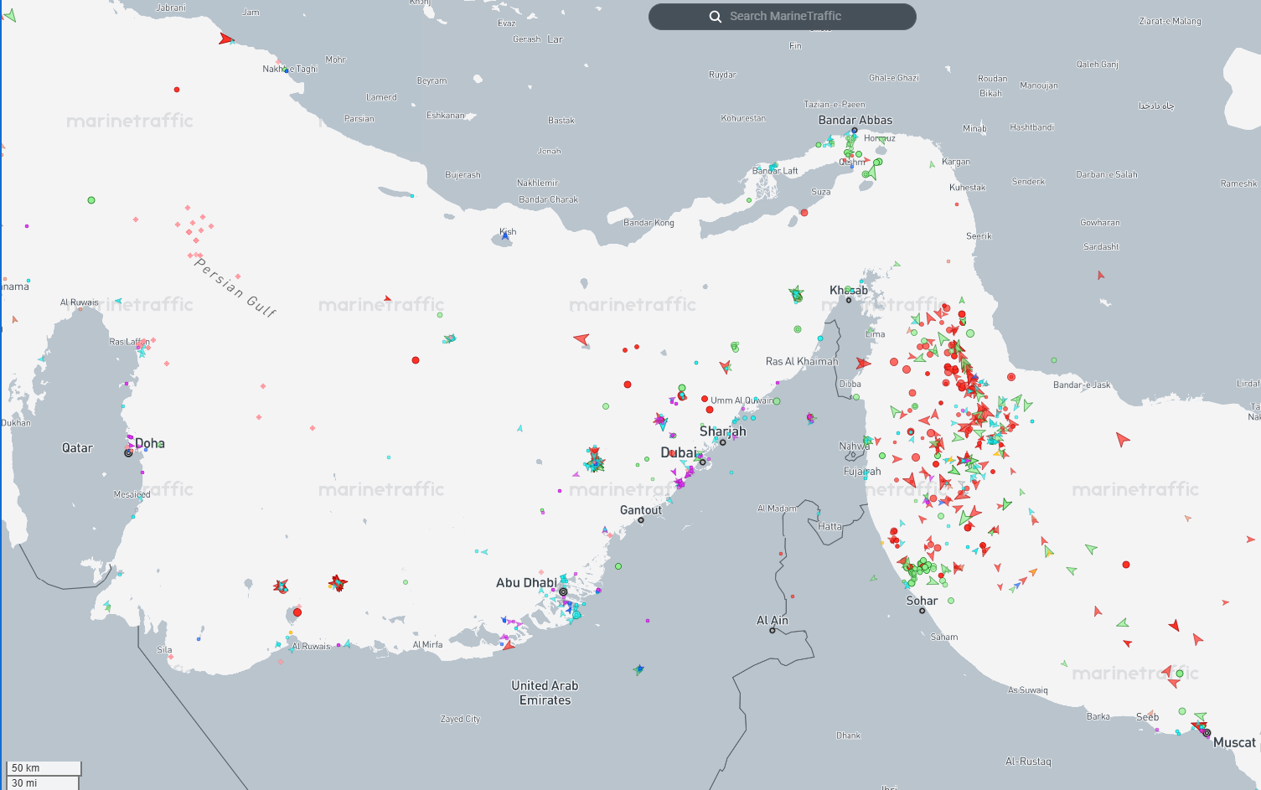This screenshot has width=1261, height=790.
Task: Select the green vessel cluster left of Khasab
Action: pos(796,294)
